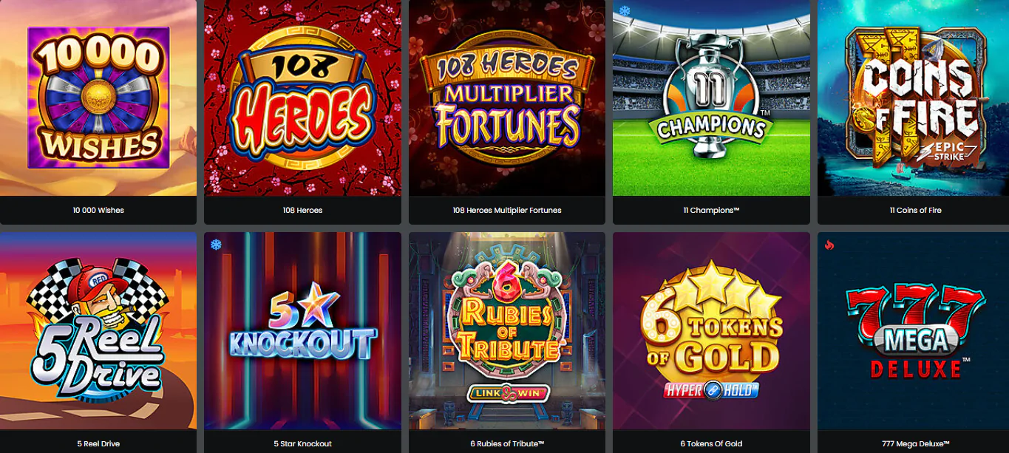The height and width of the screenshot is (453, 1009).
Task: Click the '5 Reel Drive' title label
Action: 98,443
